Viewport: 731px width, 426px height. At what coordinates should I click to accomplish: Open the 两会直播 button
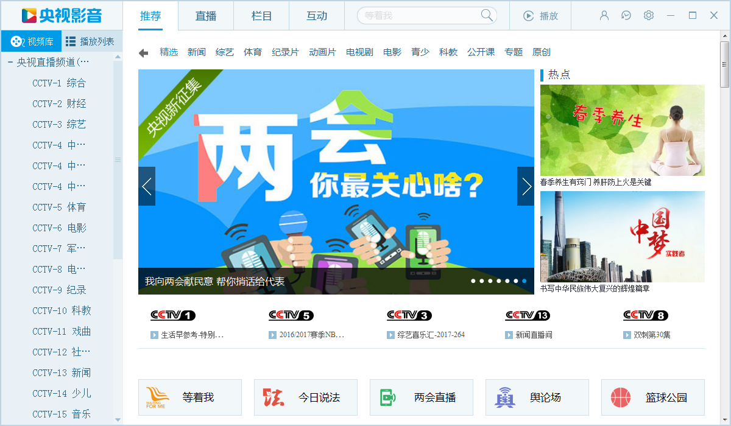[422, 397]
